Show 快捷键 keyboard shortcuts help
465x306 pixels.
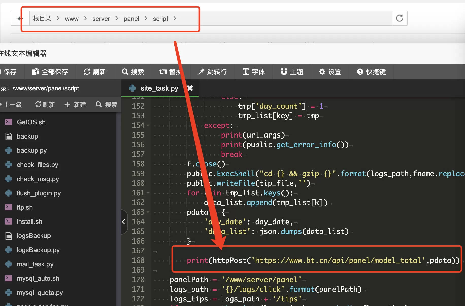(x=371, y=72)
